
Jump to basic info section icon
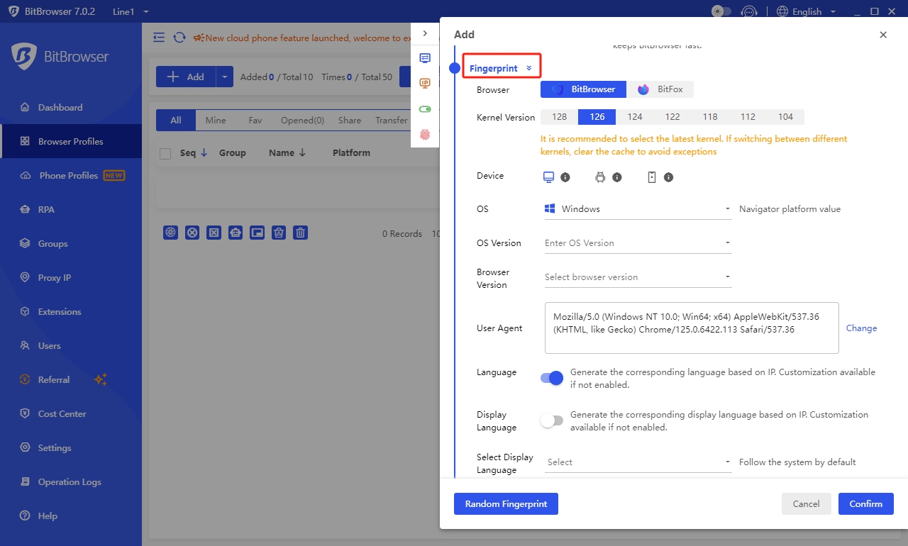pos(425,58)
